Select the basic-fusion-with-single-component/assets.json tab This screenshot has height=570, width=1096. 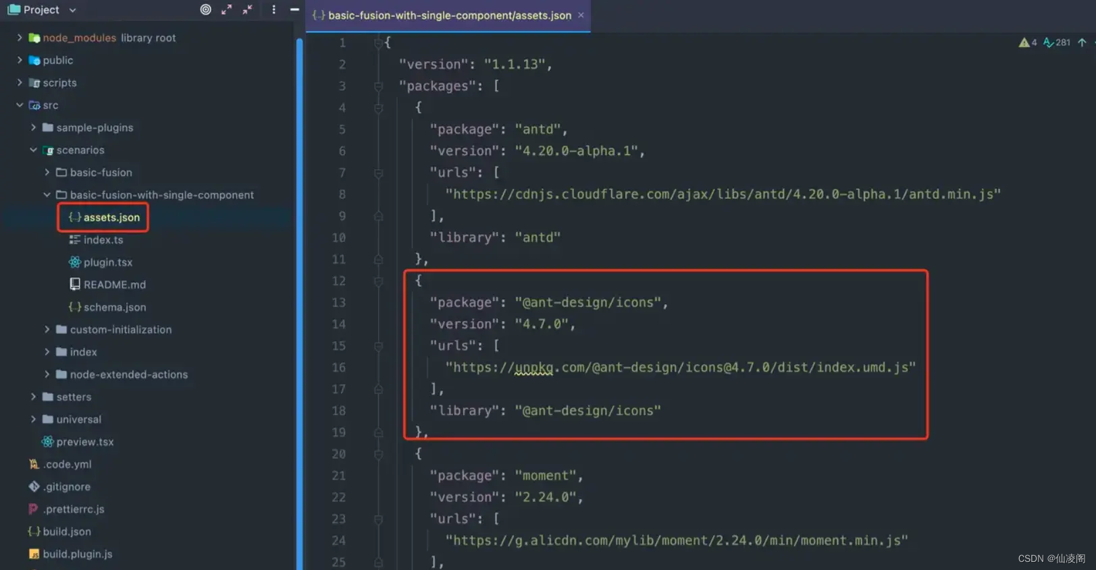(x=449, y=15)
